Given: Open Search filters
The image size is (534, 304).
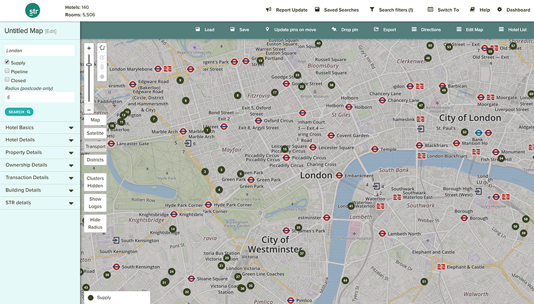Looking at the screenshot, I should coord(372,10).
